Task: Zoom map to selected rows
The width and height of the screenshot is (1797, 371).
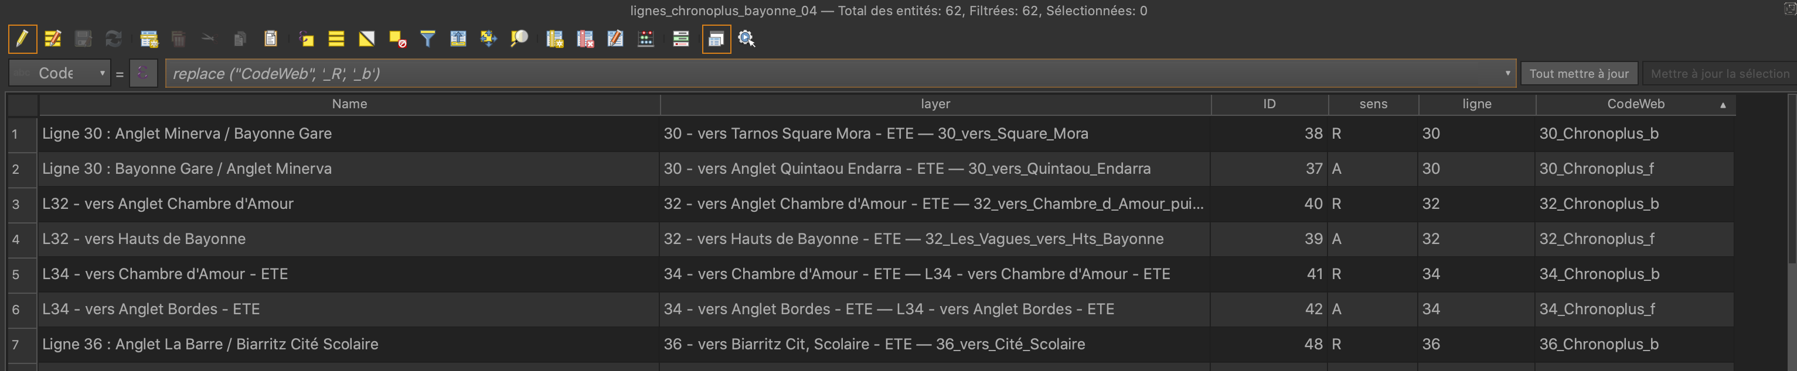Action: tap(519, 39)
